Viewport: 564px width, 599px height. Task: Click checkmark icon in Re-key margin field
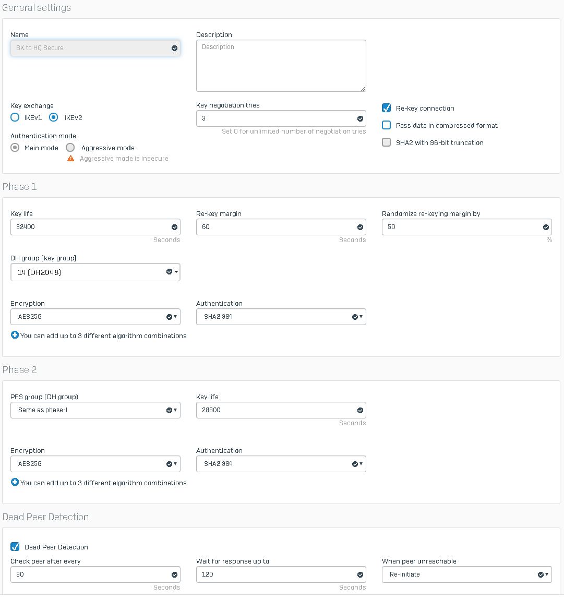[360, 227]
